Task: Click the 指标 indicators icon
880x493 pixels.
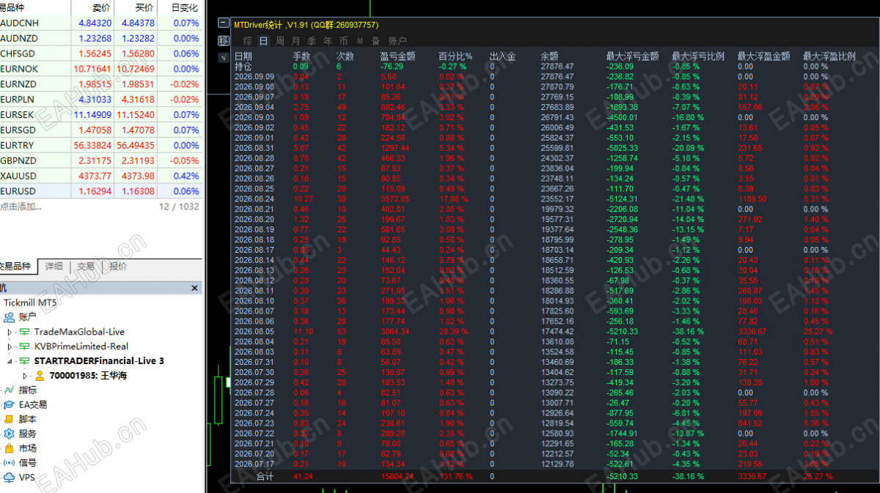Action: tap(10, 390)
